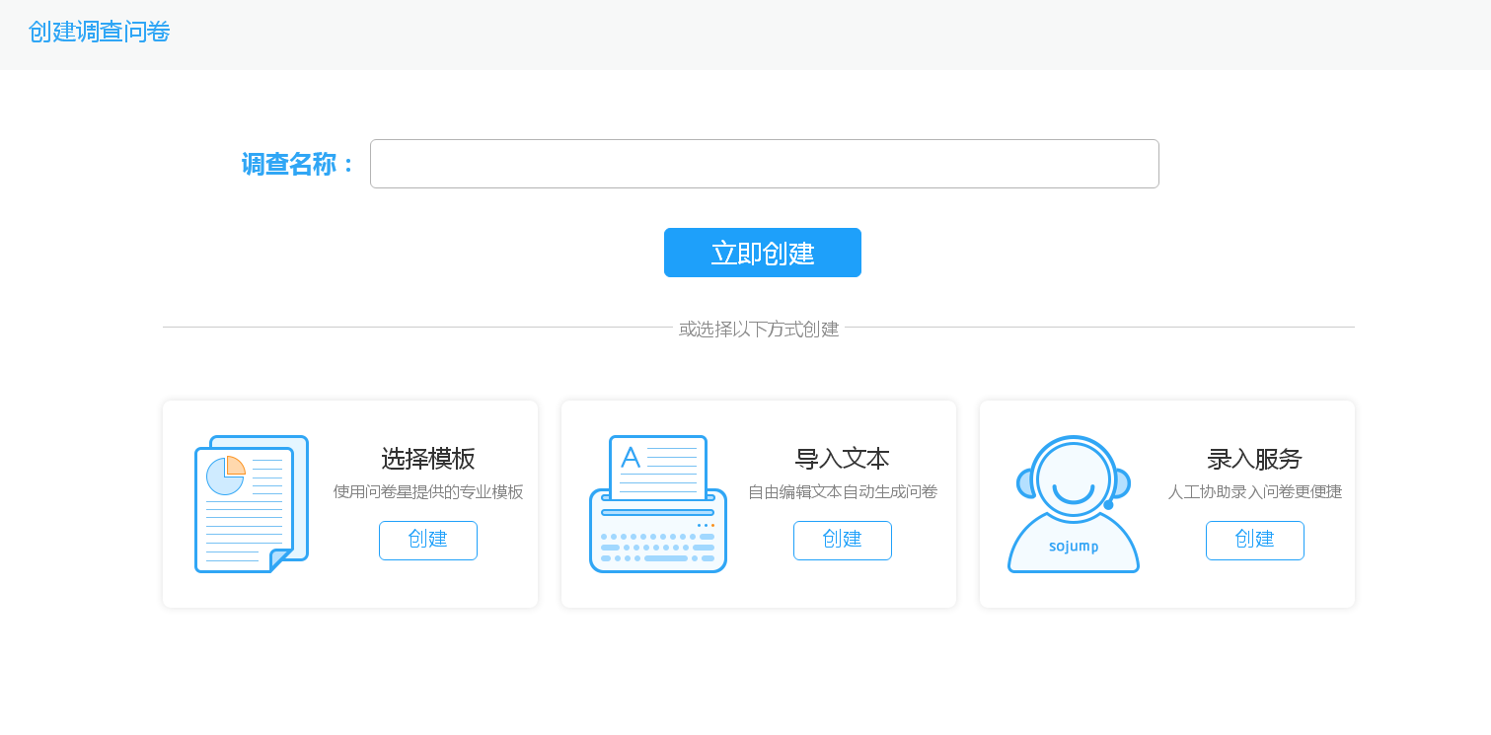The width and height of the screenshot is (1491, 735).
Task: Click the 调查名称 label
Action: pyautogui.click(x=298, y=164)
